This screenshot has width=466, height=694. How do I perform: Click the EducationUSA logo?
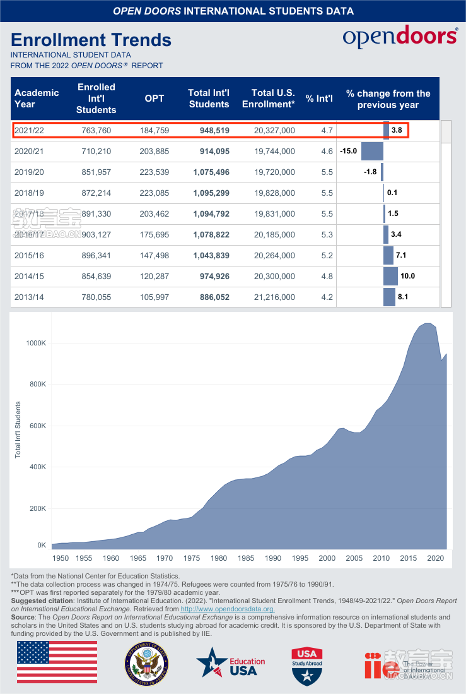[x=231, y=663]
